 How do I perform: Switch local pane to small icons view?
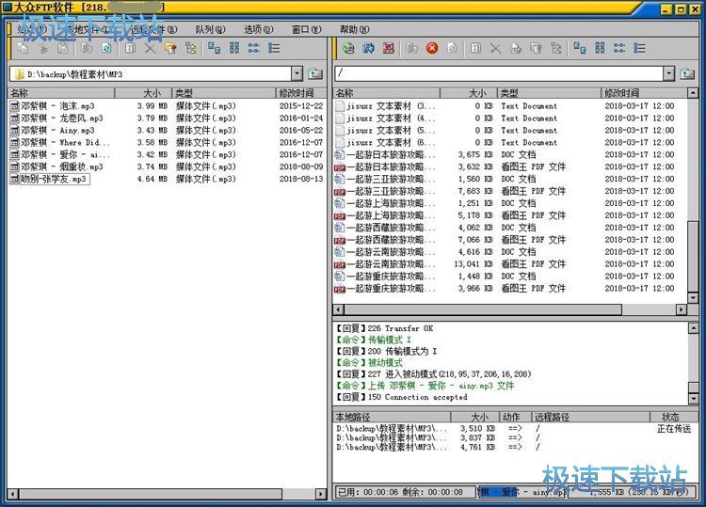coord(234,48)
